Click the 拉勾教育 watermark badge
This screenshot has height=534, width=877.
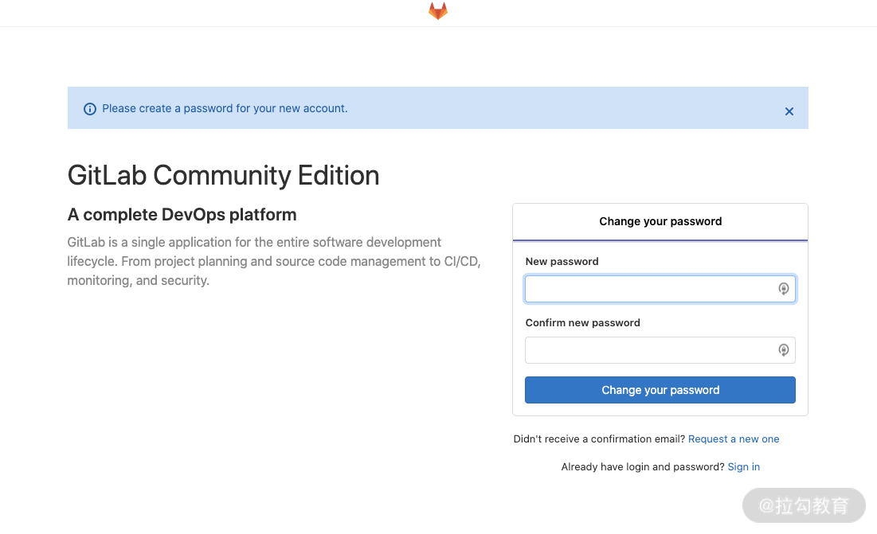pyautogui.click(x=804, y=505)
